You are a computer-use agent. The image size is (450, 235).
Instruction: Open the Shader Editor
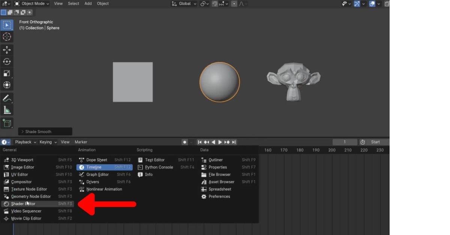[22, 204]
